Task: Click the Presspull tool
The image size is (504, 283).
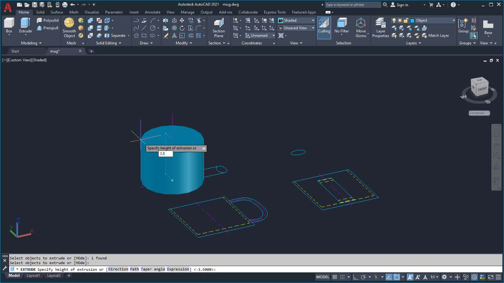Action: (x=48, y=28)
